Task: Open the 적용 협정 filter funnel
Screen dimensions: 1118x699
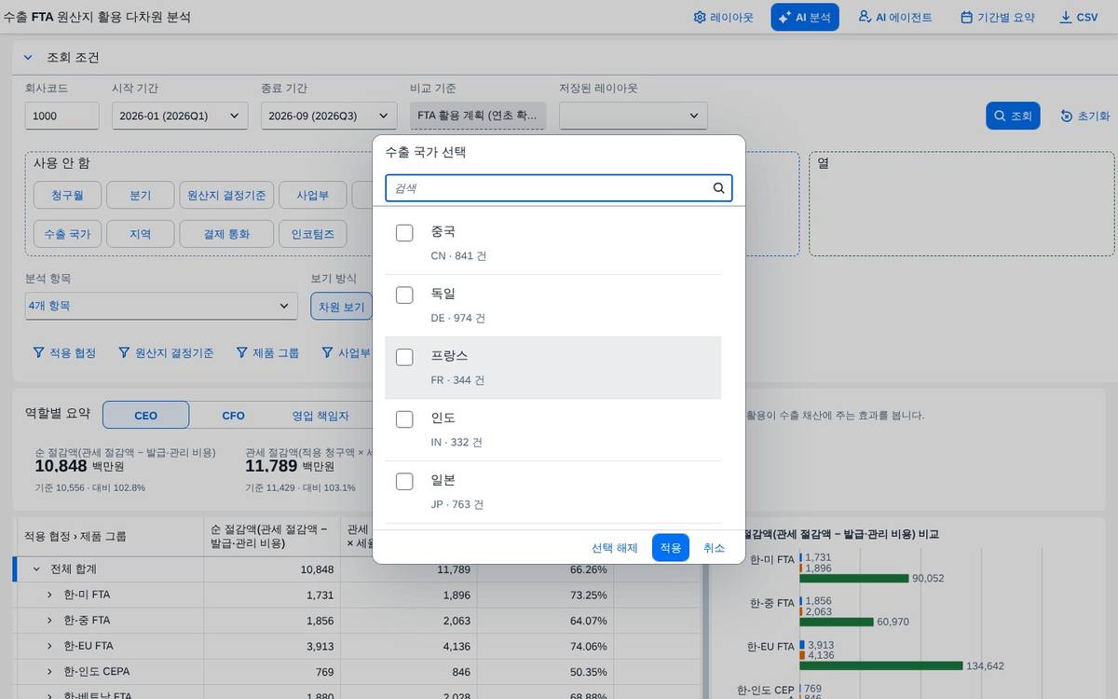Action: point(38,353)
